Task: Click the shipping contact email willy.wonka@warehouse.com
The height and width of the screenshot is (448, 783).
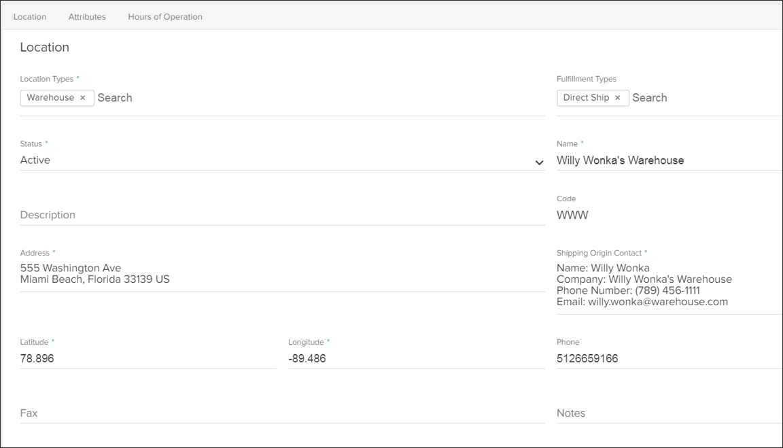Action: point(658,302)
